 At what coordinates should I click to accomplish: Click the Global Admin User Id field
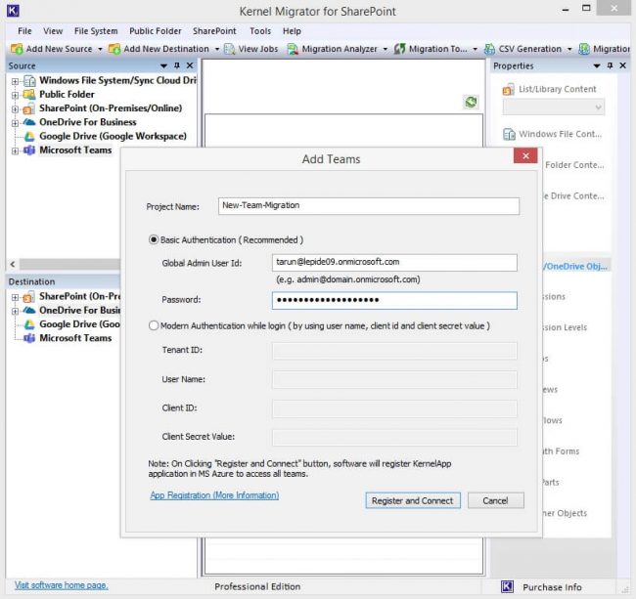tap(394, 263)
